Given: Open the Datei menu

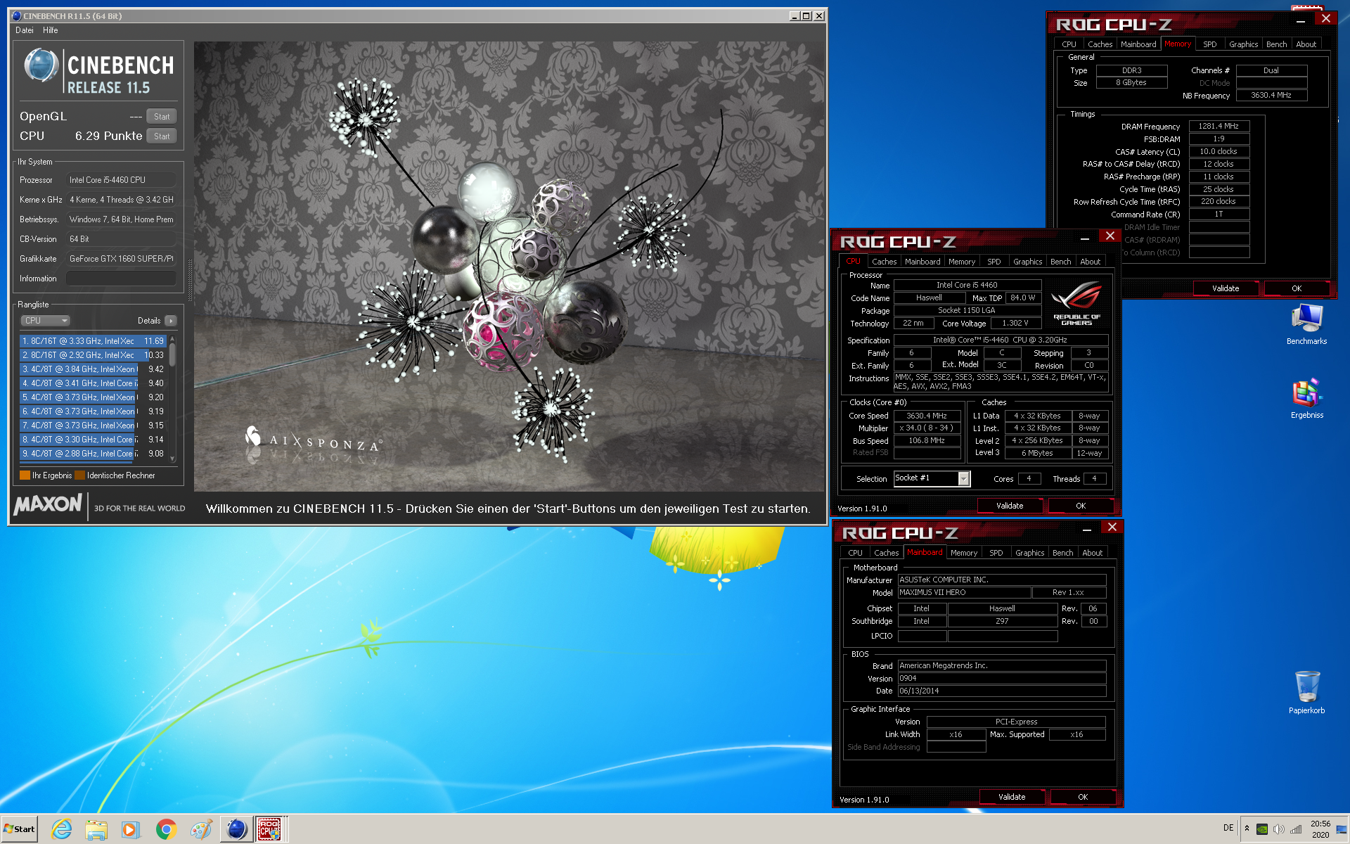Looking at the screenshot, I should coord(25,30).
